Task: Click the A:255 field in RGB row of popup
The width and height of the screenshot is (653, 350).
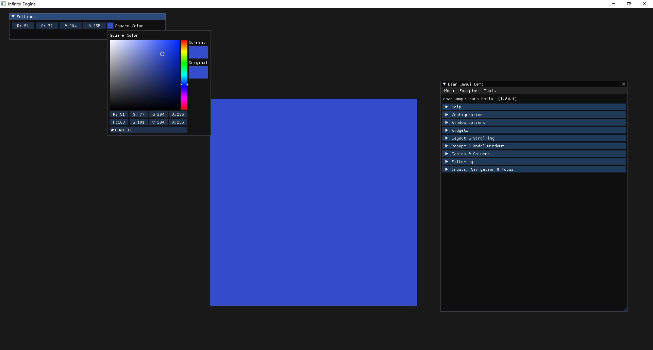Action: 178,114
